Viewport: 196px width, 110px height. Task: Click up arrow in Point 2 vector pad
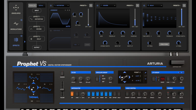125,72
